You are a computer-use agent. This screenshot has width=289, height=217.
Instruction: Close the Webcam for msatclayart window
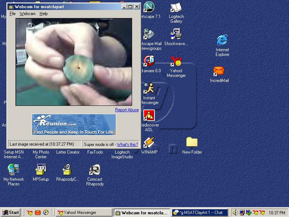tap(137, 7)
